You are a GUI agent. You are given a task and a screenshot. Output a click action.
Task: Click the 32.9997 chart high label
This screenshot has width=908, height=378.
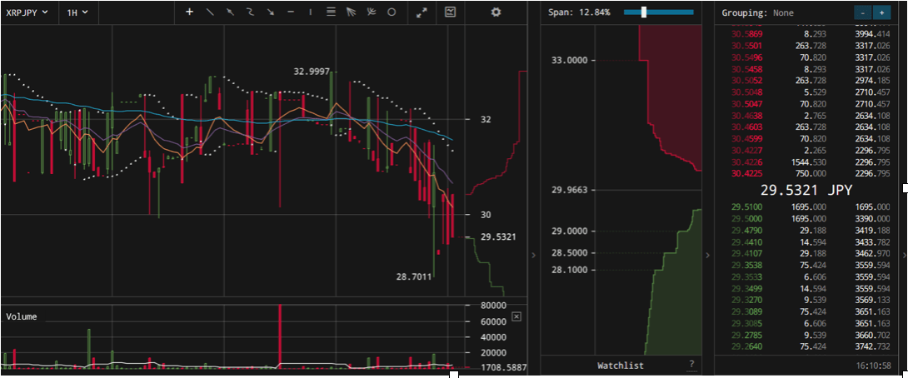tap(312, 72)
